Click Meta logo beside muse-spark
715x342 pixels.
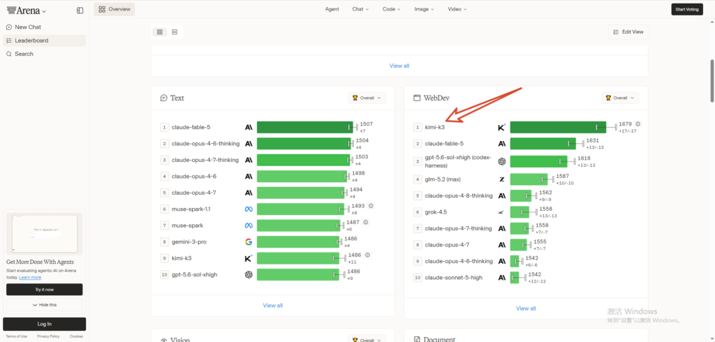pos(249,225)
